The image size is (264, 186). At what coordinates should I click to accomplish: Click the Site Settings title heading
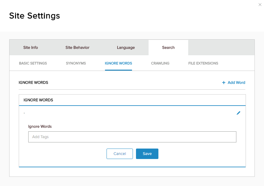click(x=35, y=16)
